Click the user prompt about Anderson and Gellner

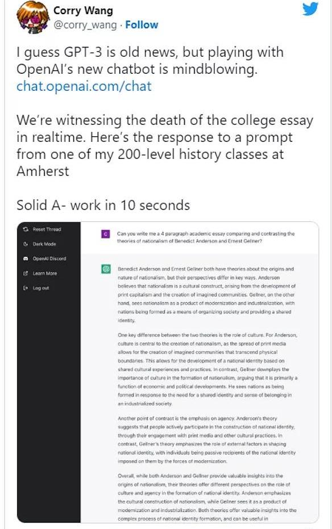tap(206, 237)
